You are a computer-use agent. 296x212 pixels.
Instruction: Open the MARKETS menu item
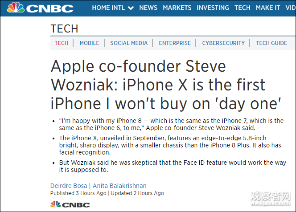[x=177, y=8]
